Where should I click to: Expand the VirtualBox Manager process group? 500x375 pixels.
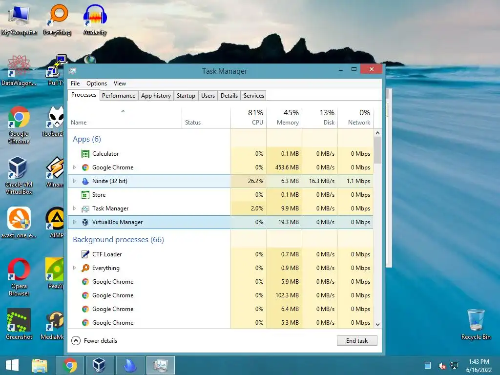tap(74, 222)
